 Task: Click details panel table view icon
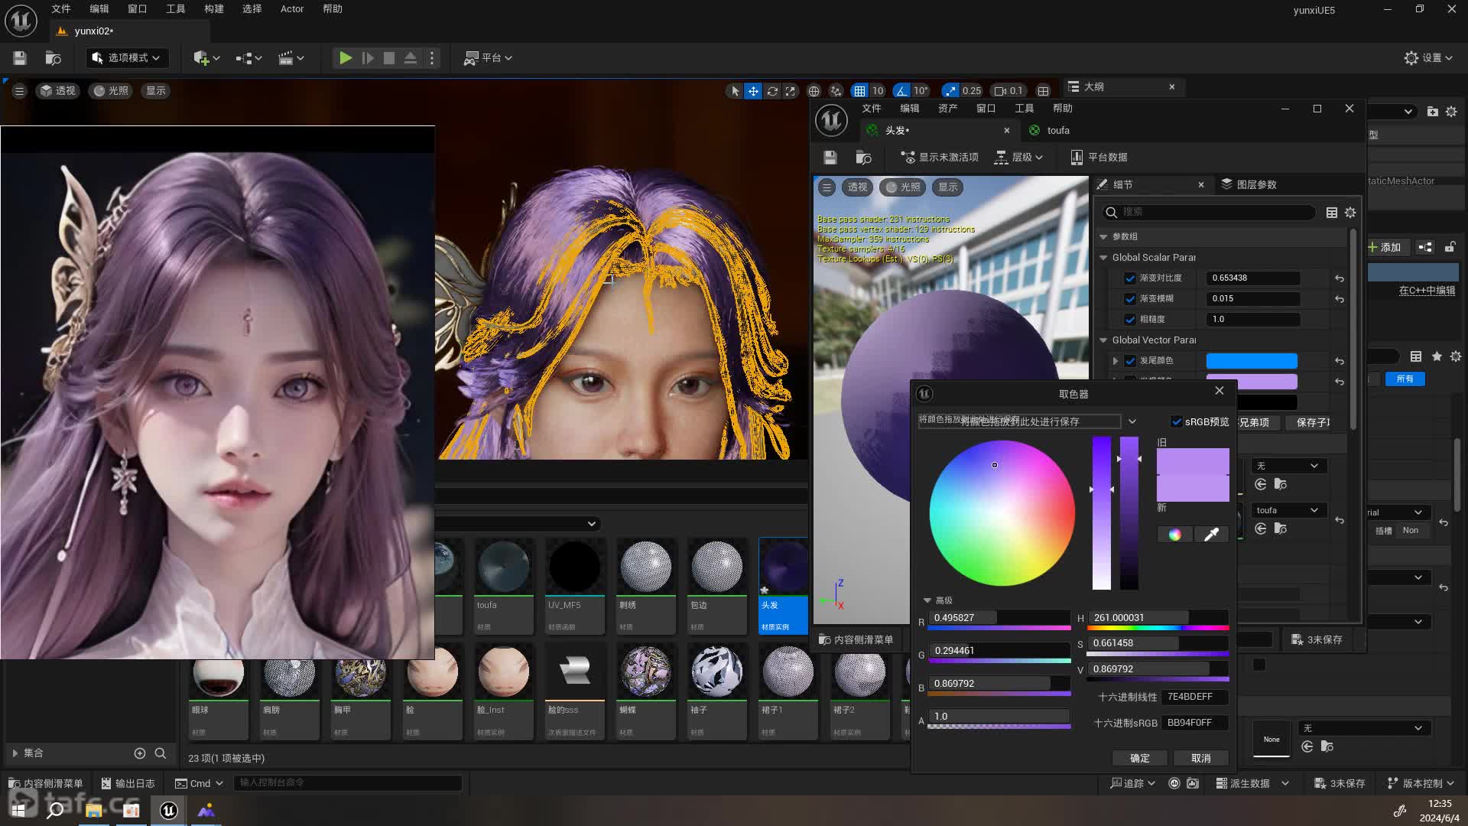(x=1331, y=213)
